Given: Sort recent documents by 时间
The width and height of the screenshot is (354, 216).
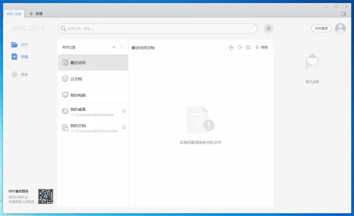Looking at the screenshot, I should [x=262, y=47].
